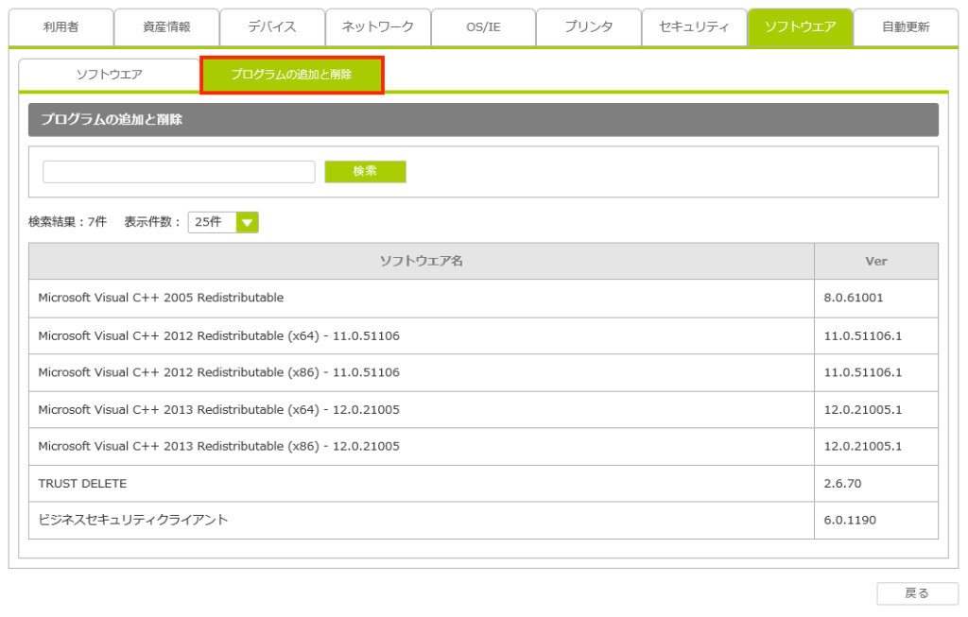Click the ソフトウェア名 column header
The width and height of the screenshot is (968, 617).
[421, 261]
